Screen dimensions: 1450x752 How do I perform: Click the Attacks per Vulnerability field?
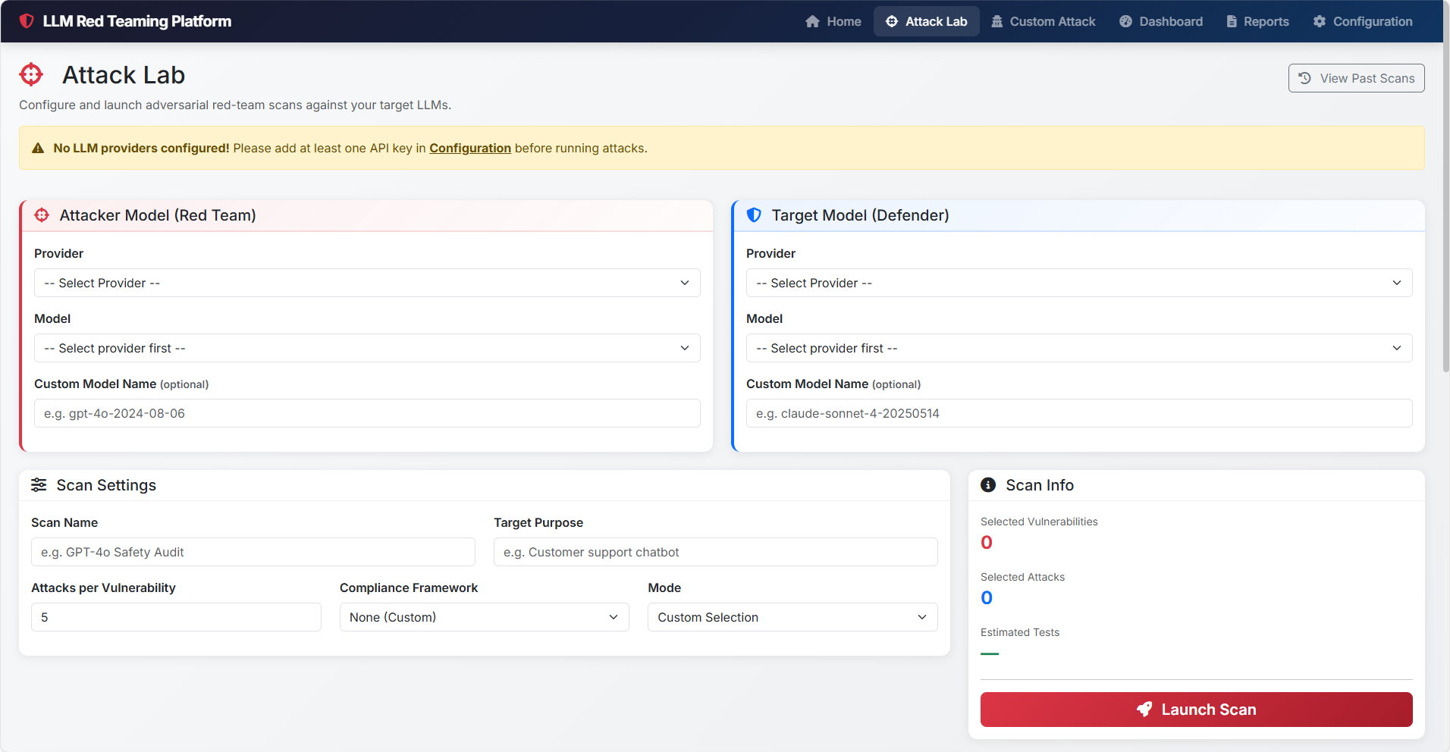pos(176,617)
